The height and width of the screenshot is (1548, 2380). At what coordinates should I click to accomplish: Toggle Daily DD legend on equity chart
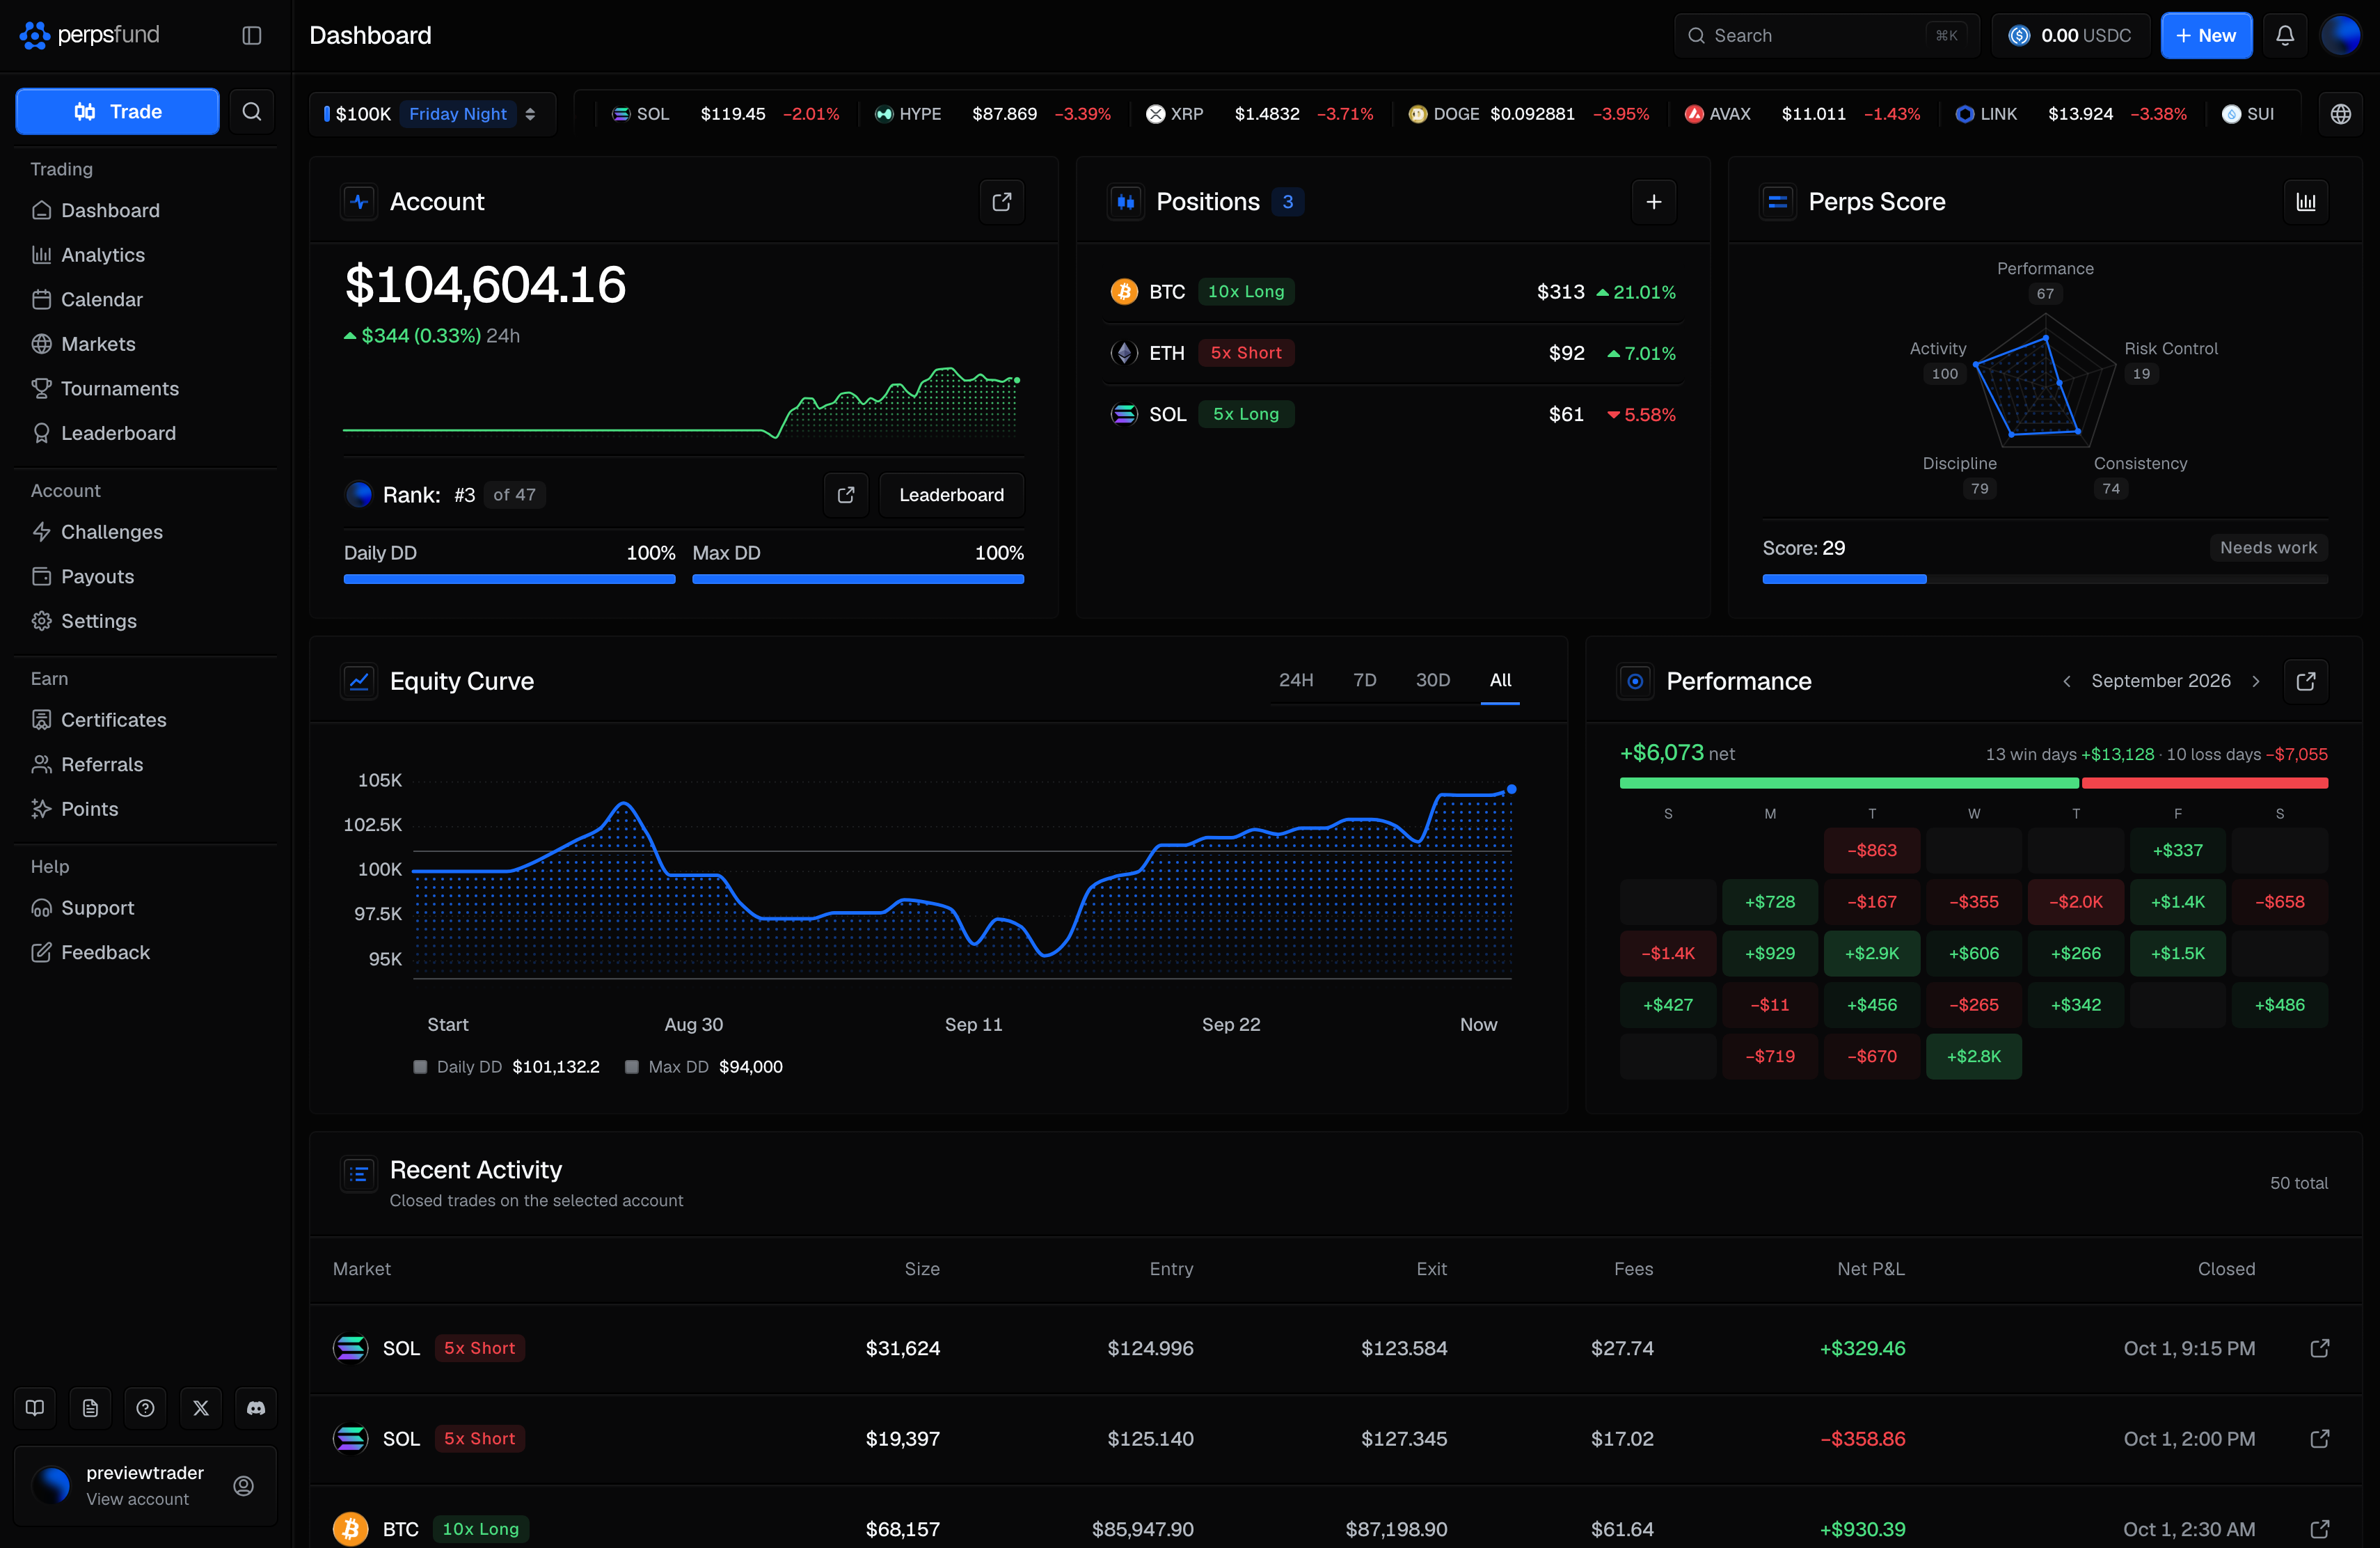(507, 1067)
